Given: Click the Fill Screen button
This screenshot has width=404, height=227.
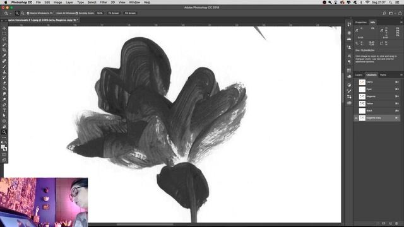Looking at the screenshot, I should tap(130, 13).
